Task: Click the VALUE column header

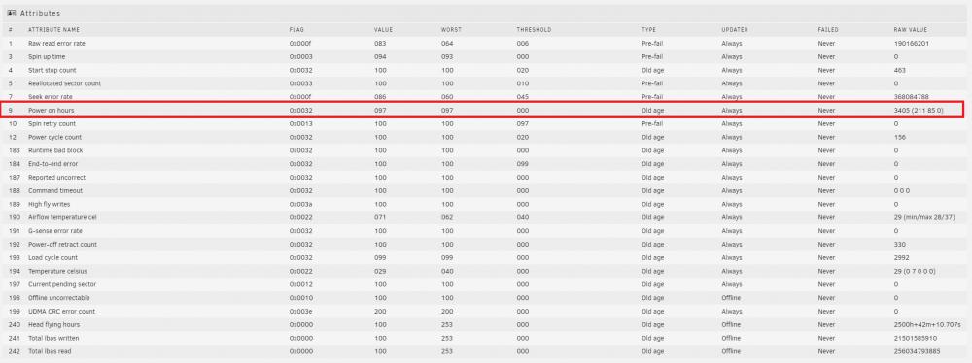Action: pos(383,30)
